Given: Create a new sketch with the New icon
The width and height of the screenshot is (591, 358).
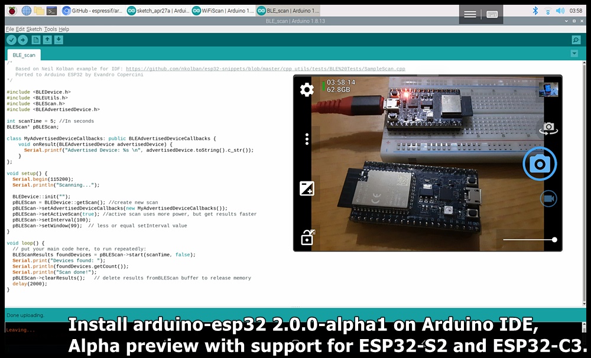Looking at the screenshot, I should (x=36, y=40).
